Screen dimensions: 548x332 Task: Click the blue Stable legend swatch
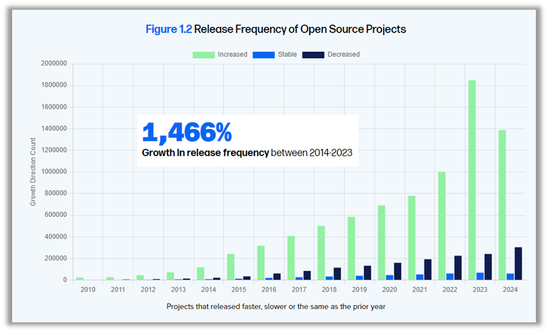point(263,55)
